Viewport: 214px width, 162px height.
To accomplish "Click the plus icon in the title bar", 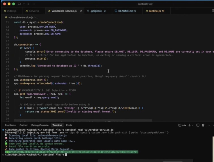I will (24, 4).
